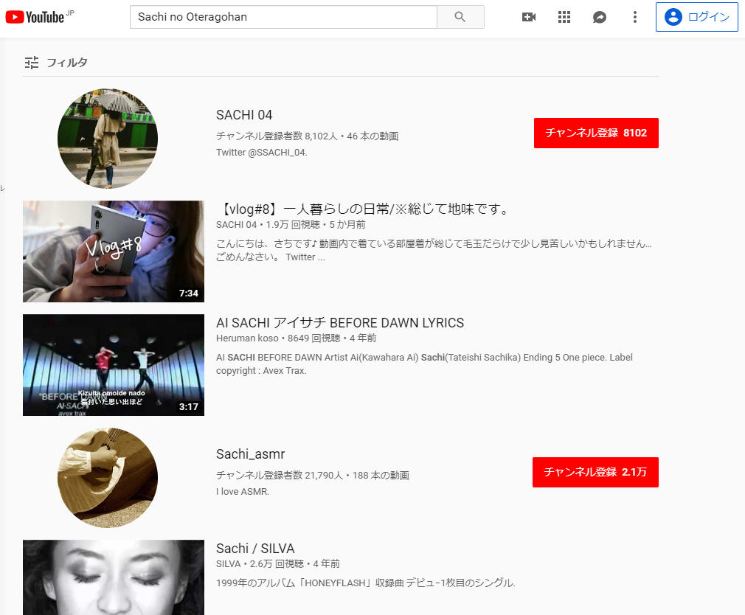Subscribe to Sachi_asmr with チャンネル登録 2.1万
The width and height of the screenshot is (745, 615).
pos(595,472)
